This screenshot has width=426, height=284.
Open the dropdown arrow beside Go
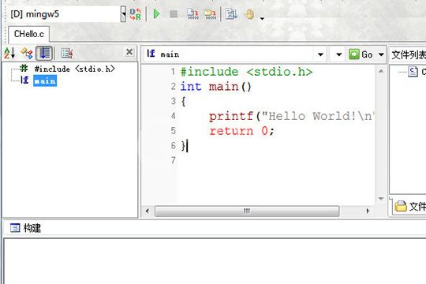coord(381,54)
